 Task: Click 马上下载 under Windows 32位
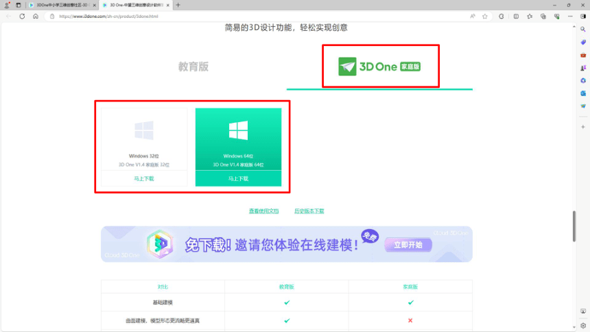tap(144, 178)
